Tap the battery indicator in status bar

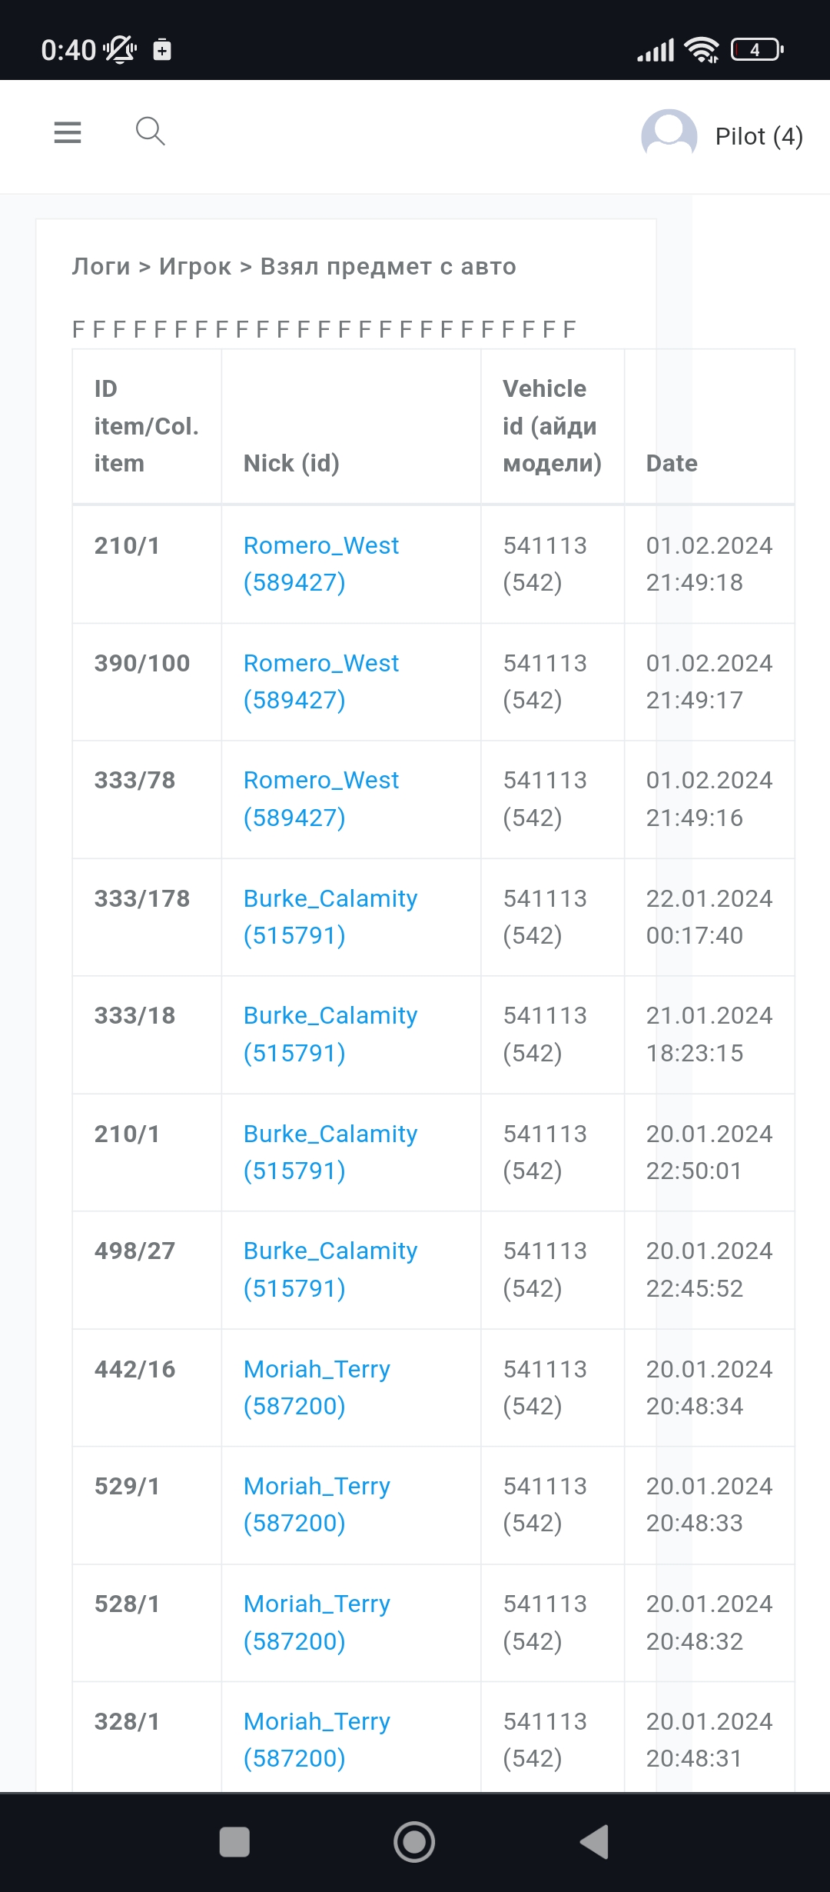click(756, 50)
